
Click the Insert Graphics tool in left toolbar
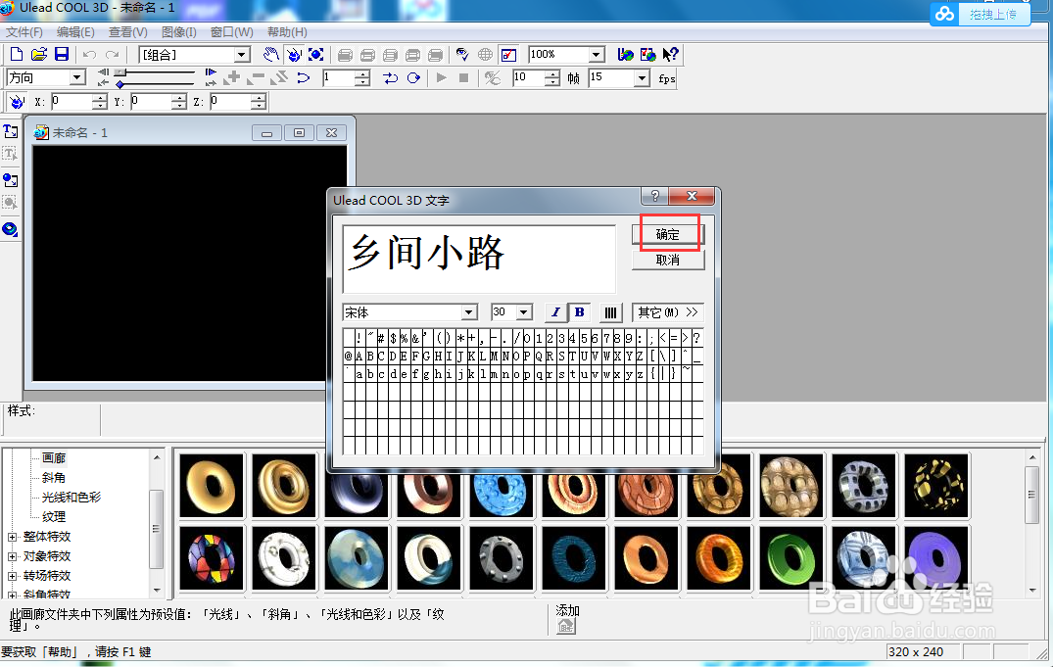(10, 179)
